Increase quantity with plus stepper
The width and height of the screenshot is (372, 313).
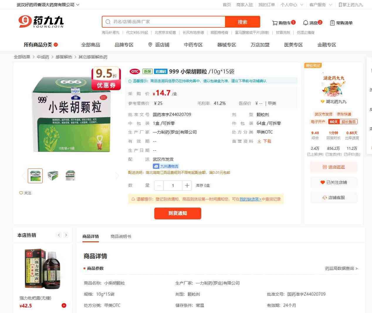click(x=187, y=186)
